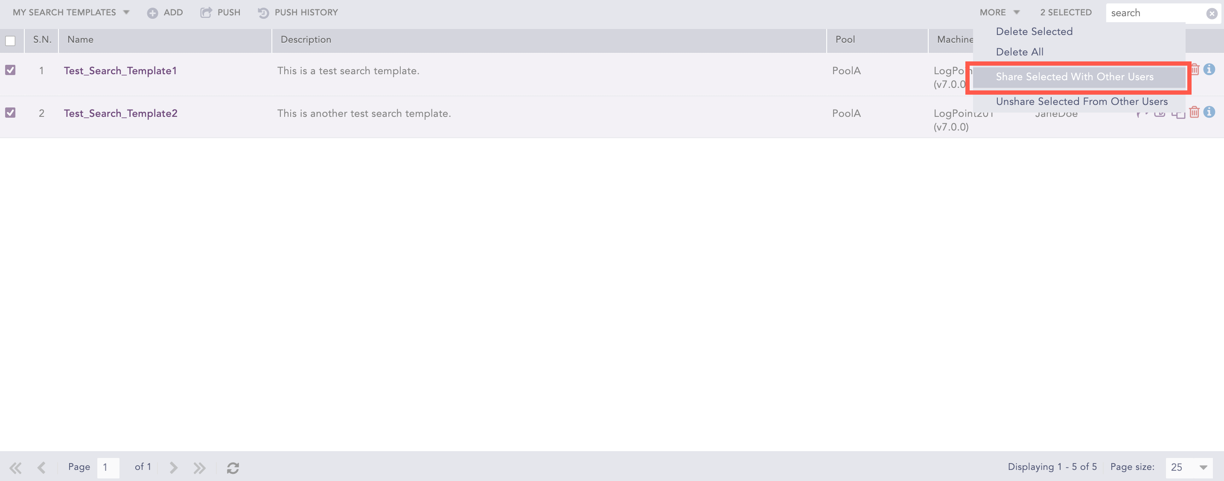Expand the My Search Templates dropdown

(71, 12)
